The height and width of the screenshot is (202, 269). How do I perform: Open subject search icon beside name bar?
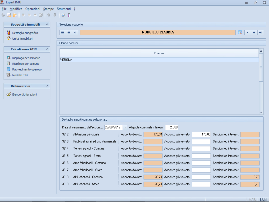tap(240, 33)
